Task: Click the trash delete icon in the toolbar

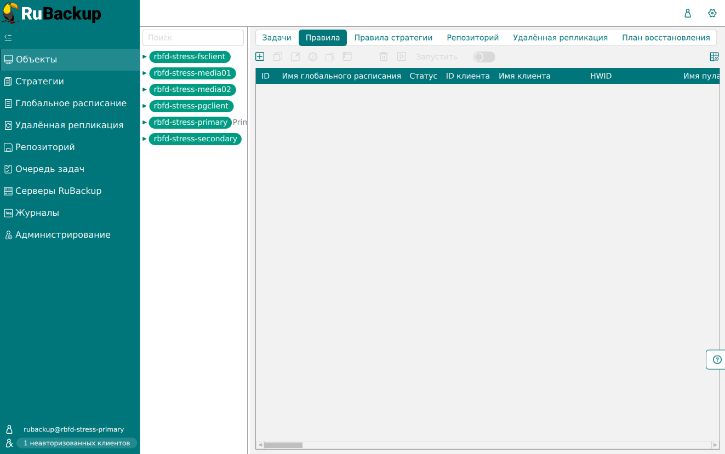Action: click(384, 56)
